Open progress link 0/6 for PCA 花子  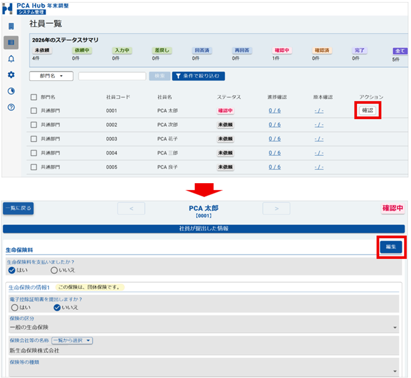click(x=275, y=139)
